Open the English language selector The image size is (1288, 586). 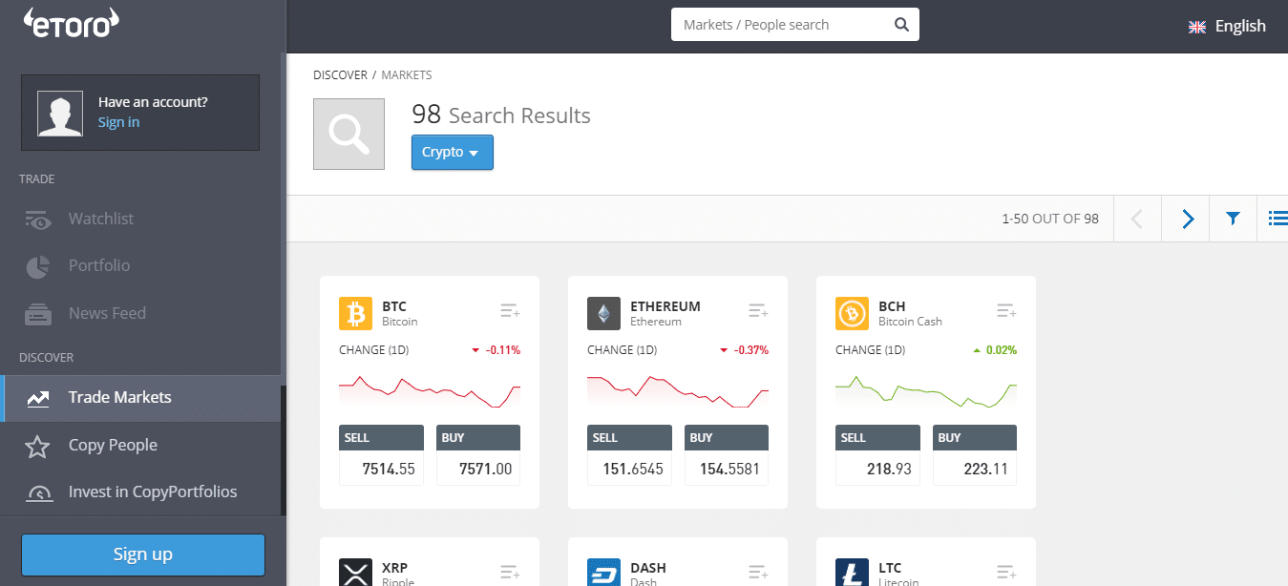(1228, 27)
